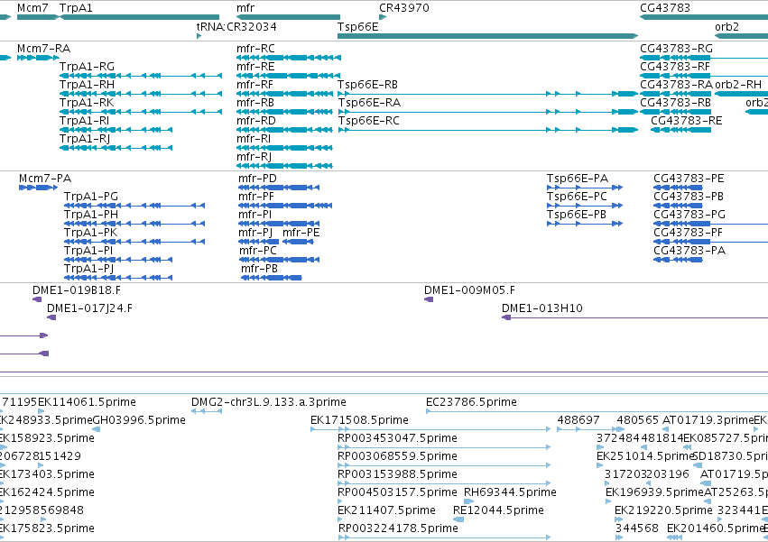Click EST EK171508.5prime label

click(x=359, y=420)
